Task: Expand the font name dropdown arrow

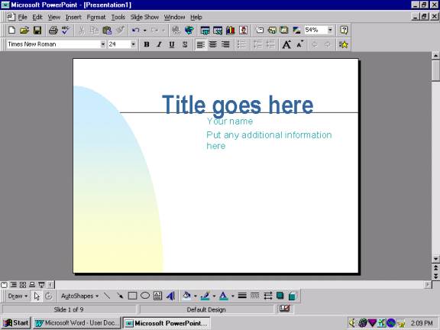Action: [103, 44]
